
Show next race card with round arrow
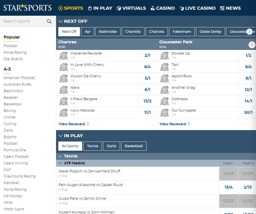coord(252,45)
